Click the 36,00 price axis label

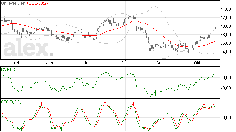point(225,43)
